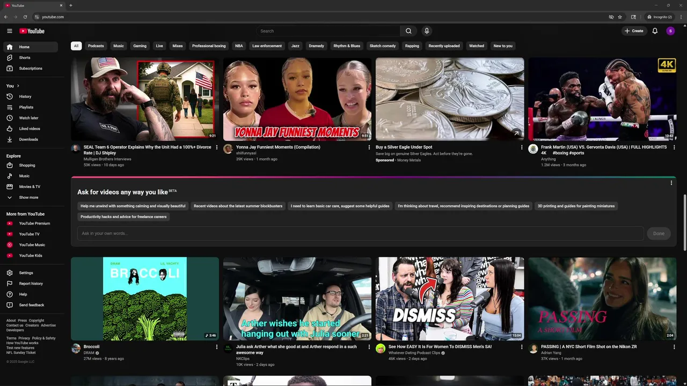Viewport: 687px width, 386px height.
Task: Open Music under Explore
Action: (31, 176)
